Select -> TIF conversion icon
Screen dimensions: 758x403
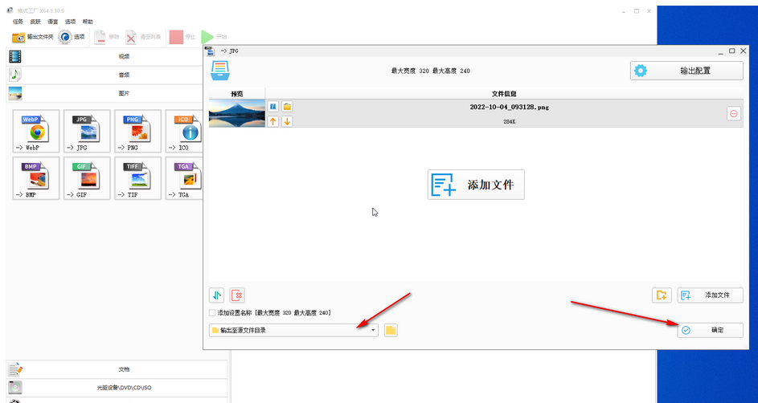(137, 178)
